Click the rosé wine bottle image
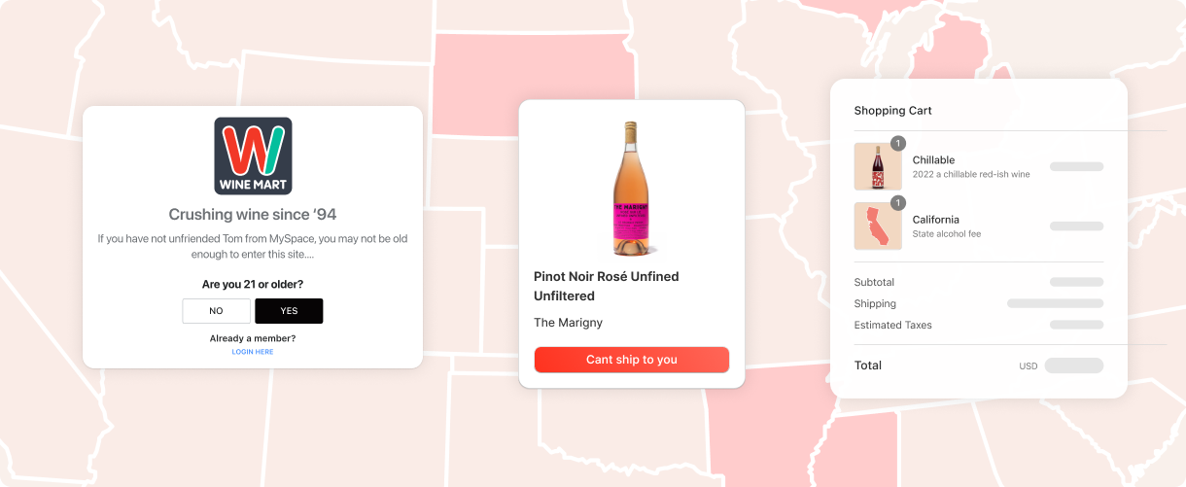The width and height of the screenshot is (1186, 487). (x=631, y=188)
